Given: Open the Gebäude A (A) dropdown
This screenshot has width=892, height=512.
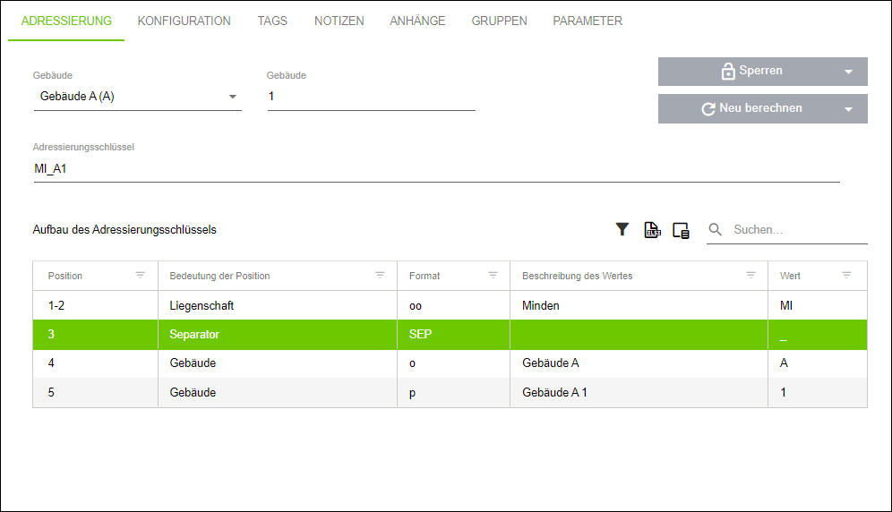Looking at the screenshot, I should point(138,96).
